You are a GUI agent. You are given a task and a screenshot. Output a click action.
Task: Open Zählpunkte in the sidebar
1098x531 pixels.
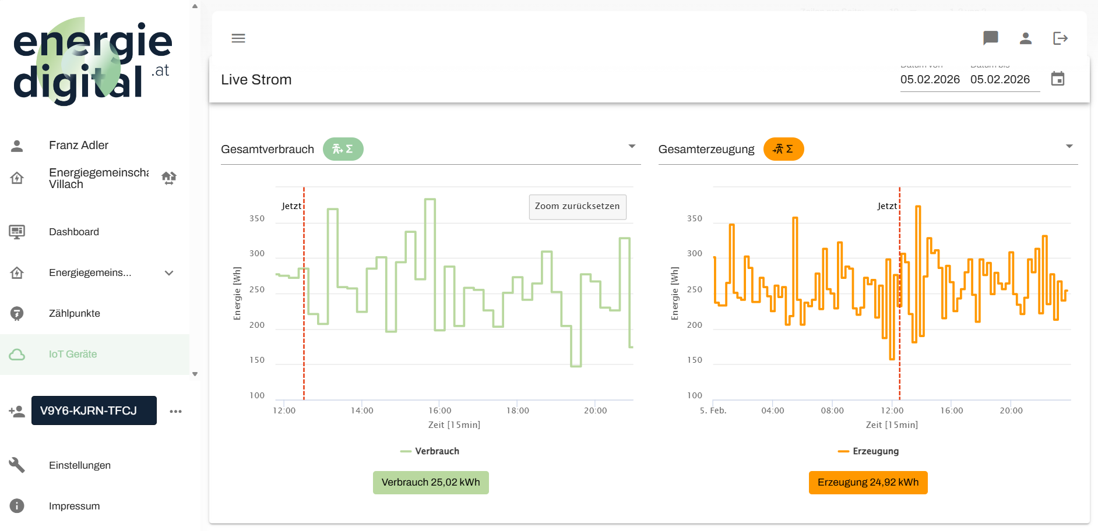(75, 313)
